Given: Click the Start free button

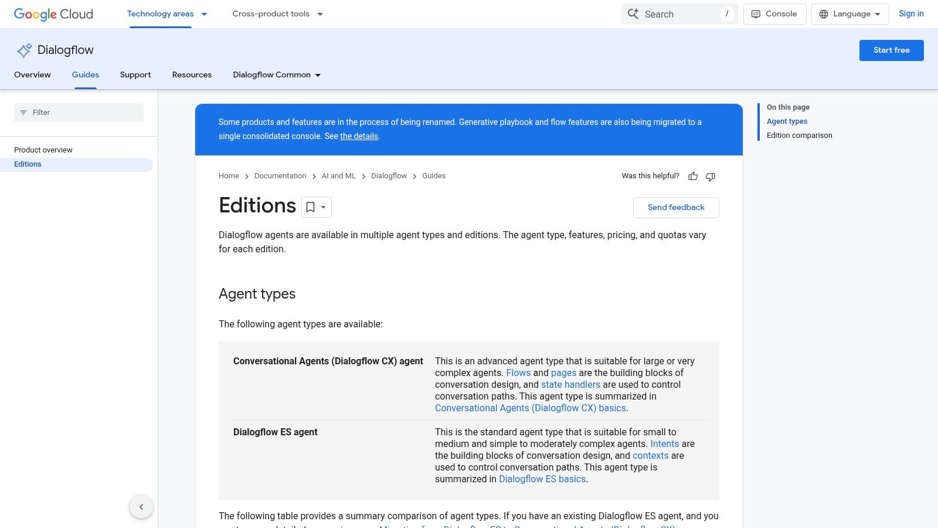Looking at the screenshot, I should point(891,50).
